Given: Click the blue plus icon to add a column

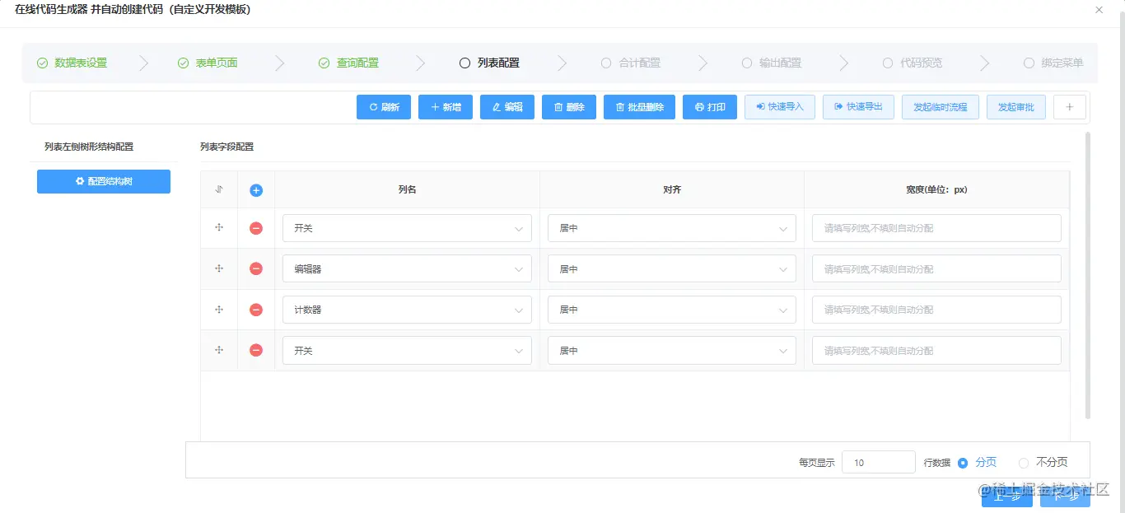Looking at the screenshot, I should [x=256, y=189].
